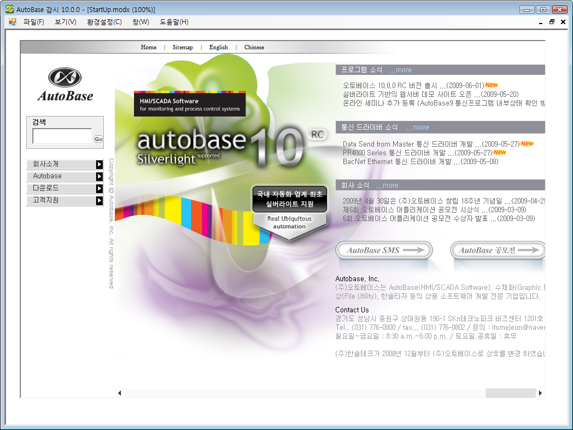The height and width of the screenshot is (430, 573).
Task: Click the AutoBase logo in the sidebar
Action: [65, 84]
